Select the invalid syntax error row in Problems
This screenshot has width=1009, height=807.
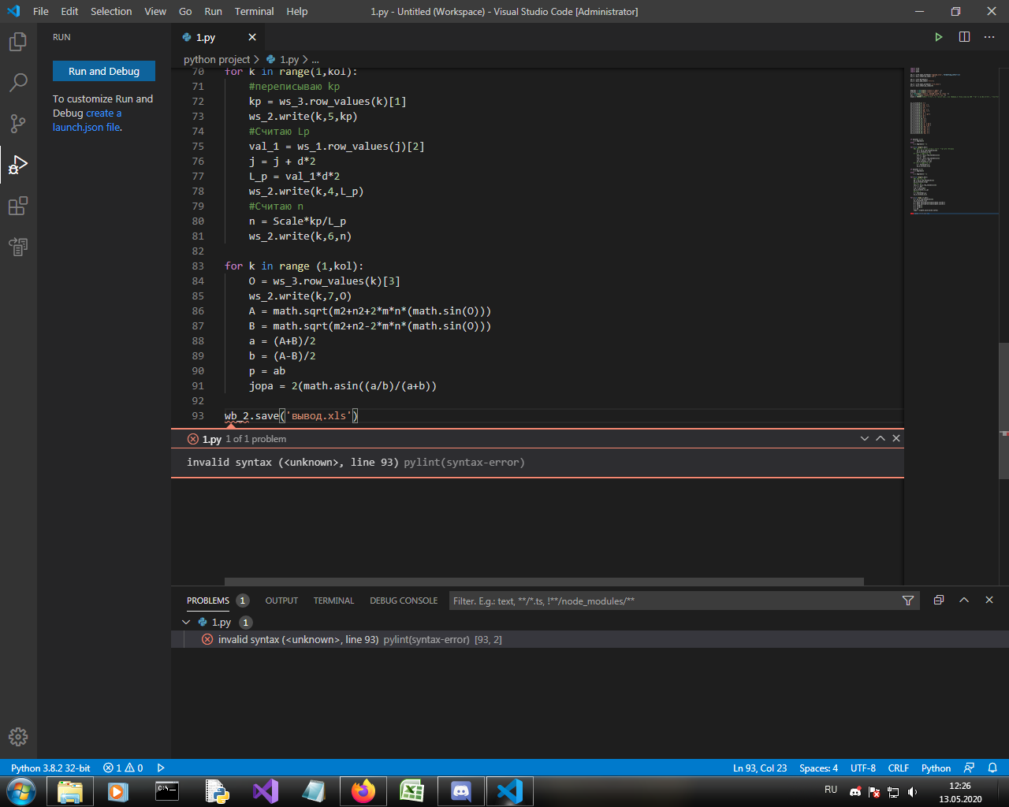coord(590,639)
